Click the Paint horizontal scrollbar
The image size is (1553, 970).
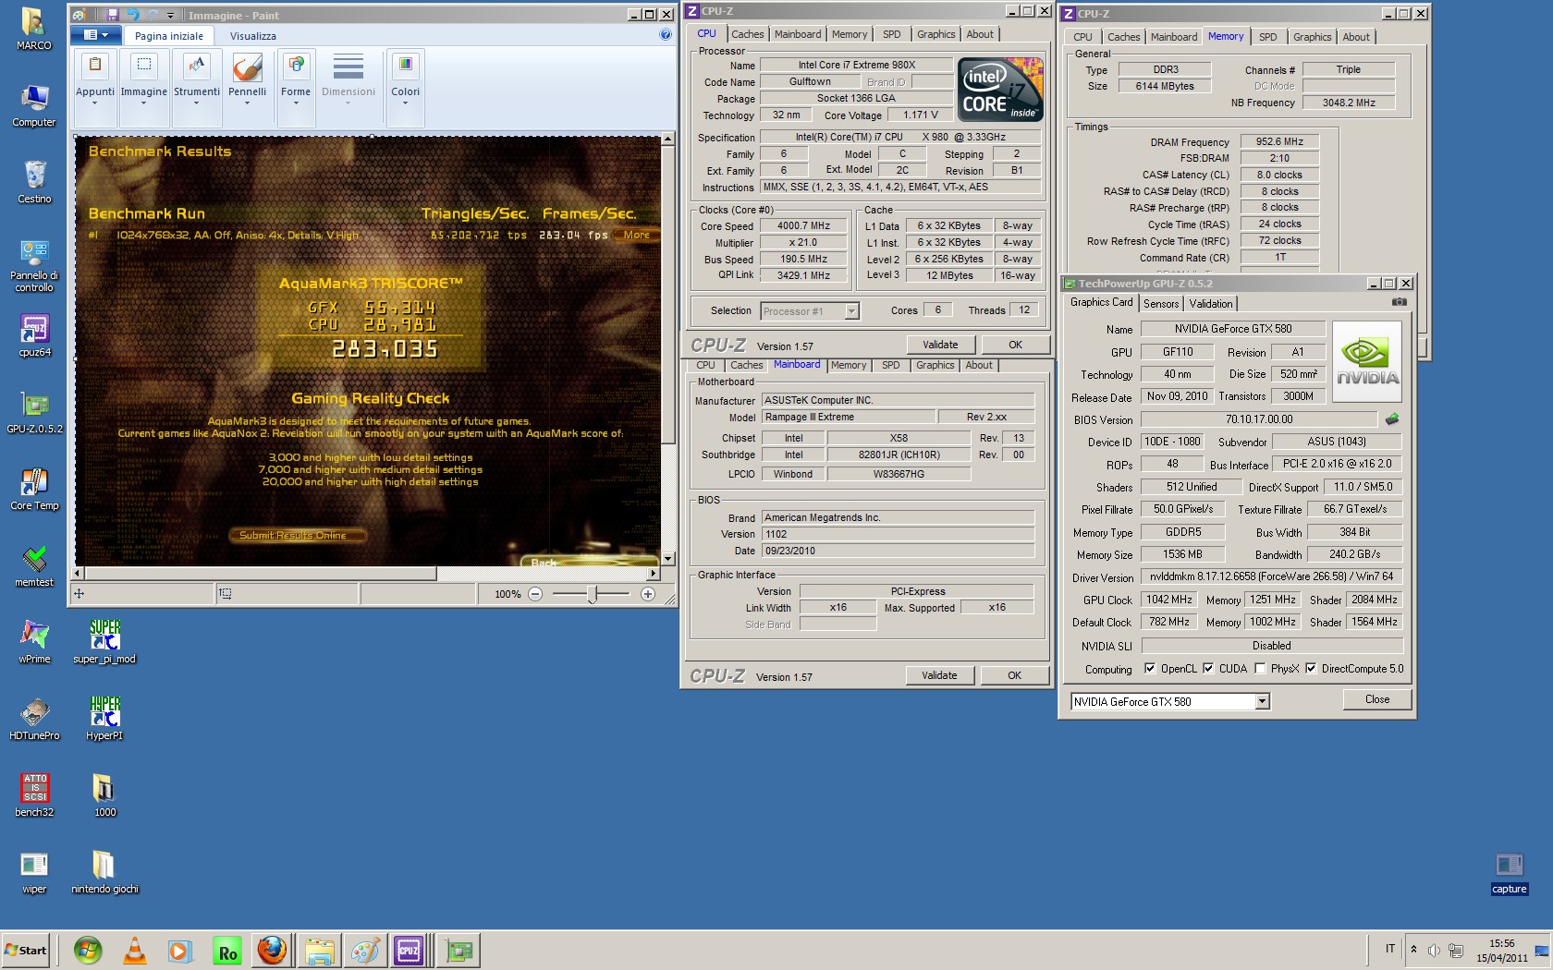(261, 573)
